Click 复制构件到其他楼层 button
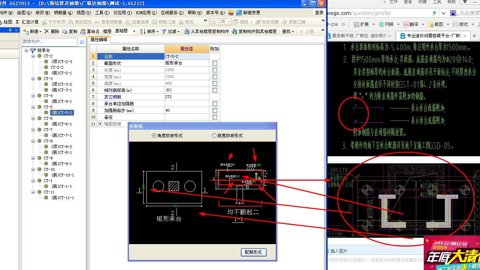This screenshot has width=480, height=270. (x=254, y=31)
